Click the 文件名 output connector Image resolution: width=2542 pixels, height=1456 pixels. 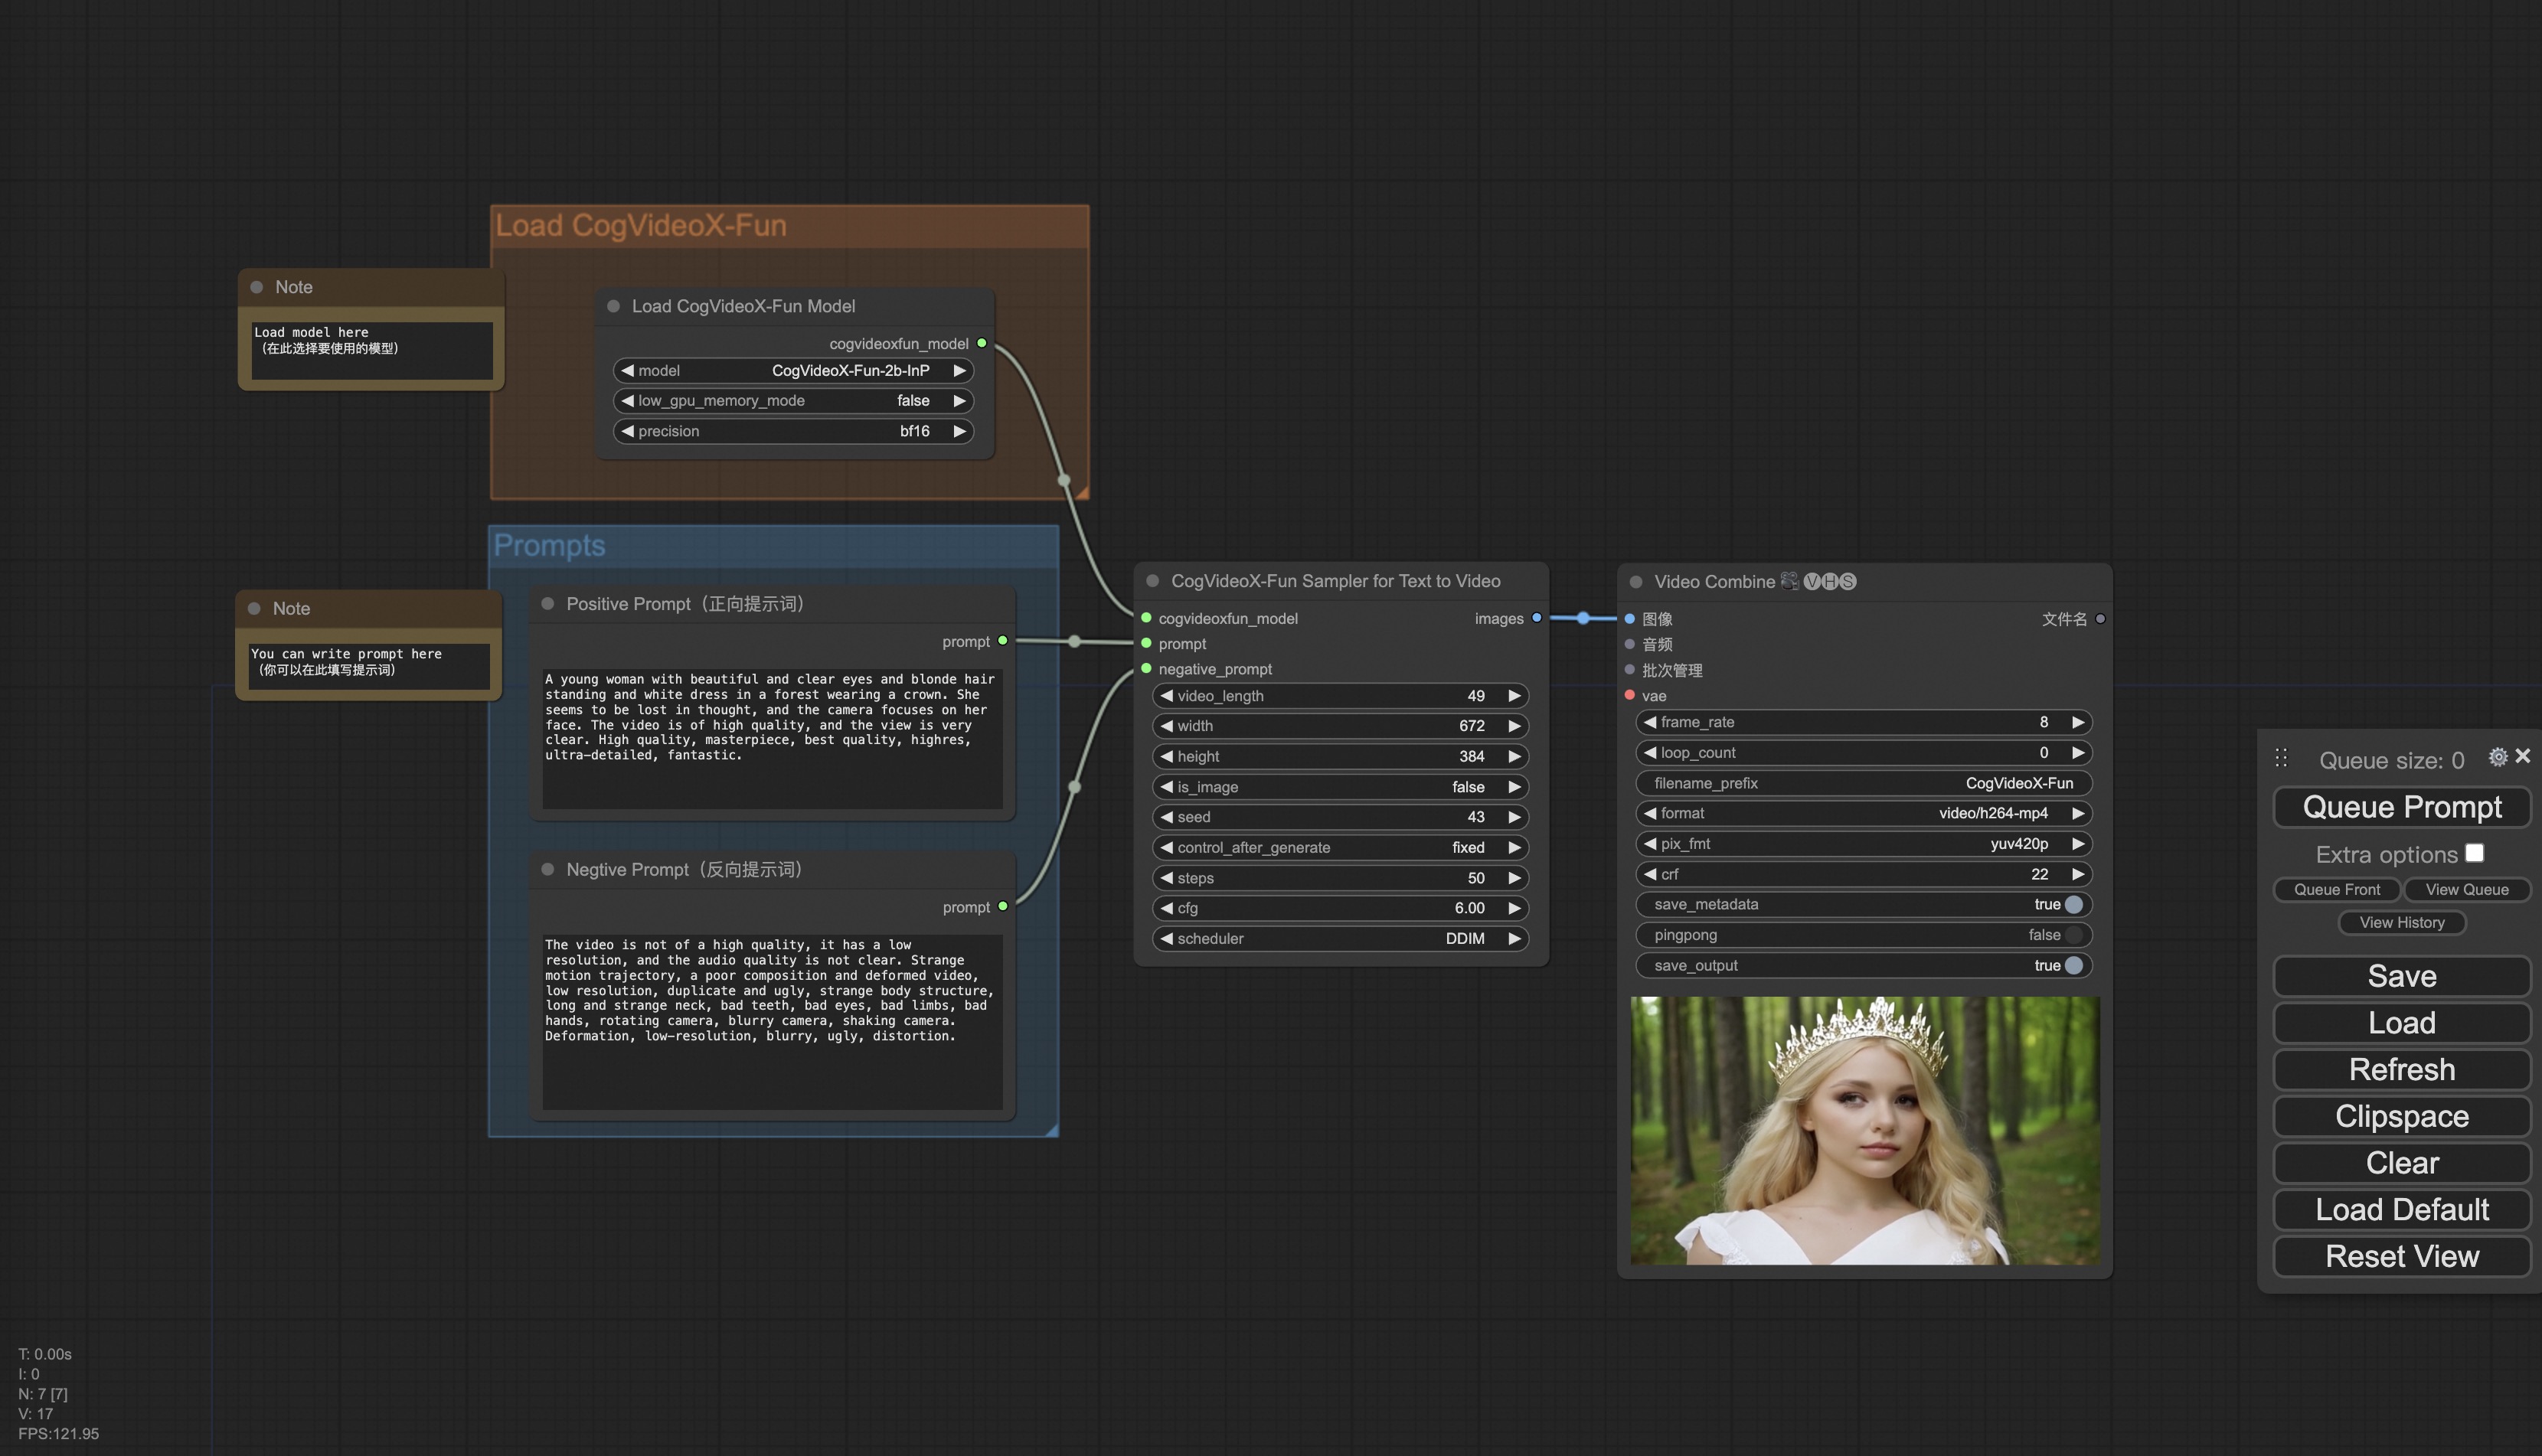2100,619
